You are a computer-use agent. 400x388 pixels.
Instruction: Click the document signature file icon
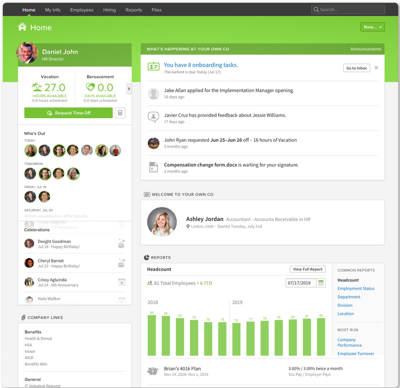(153, 167)
